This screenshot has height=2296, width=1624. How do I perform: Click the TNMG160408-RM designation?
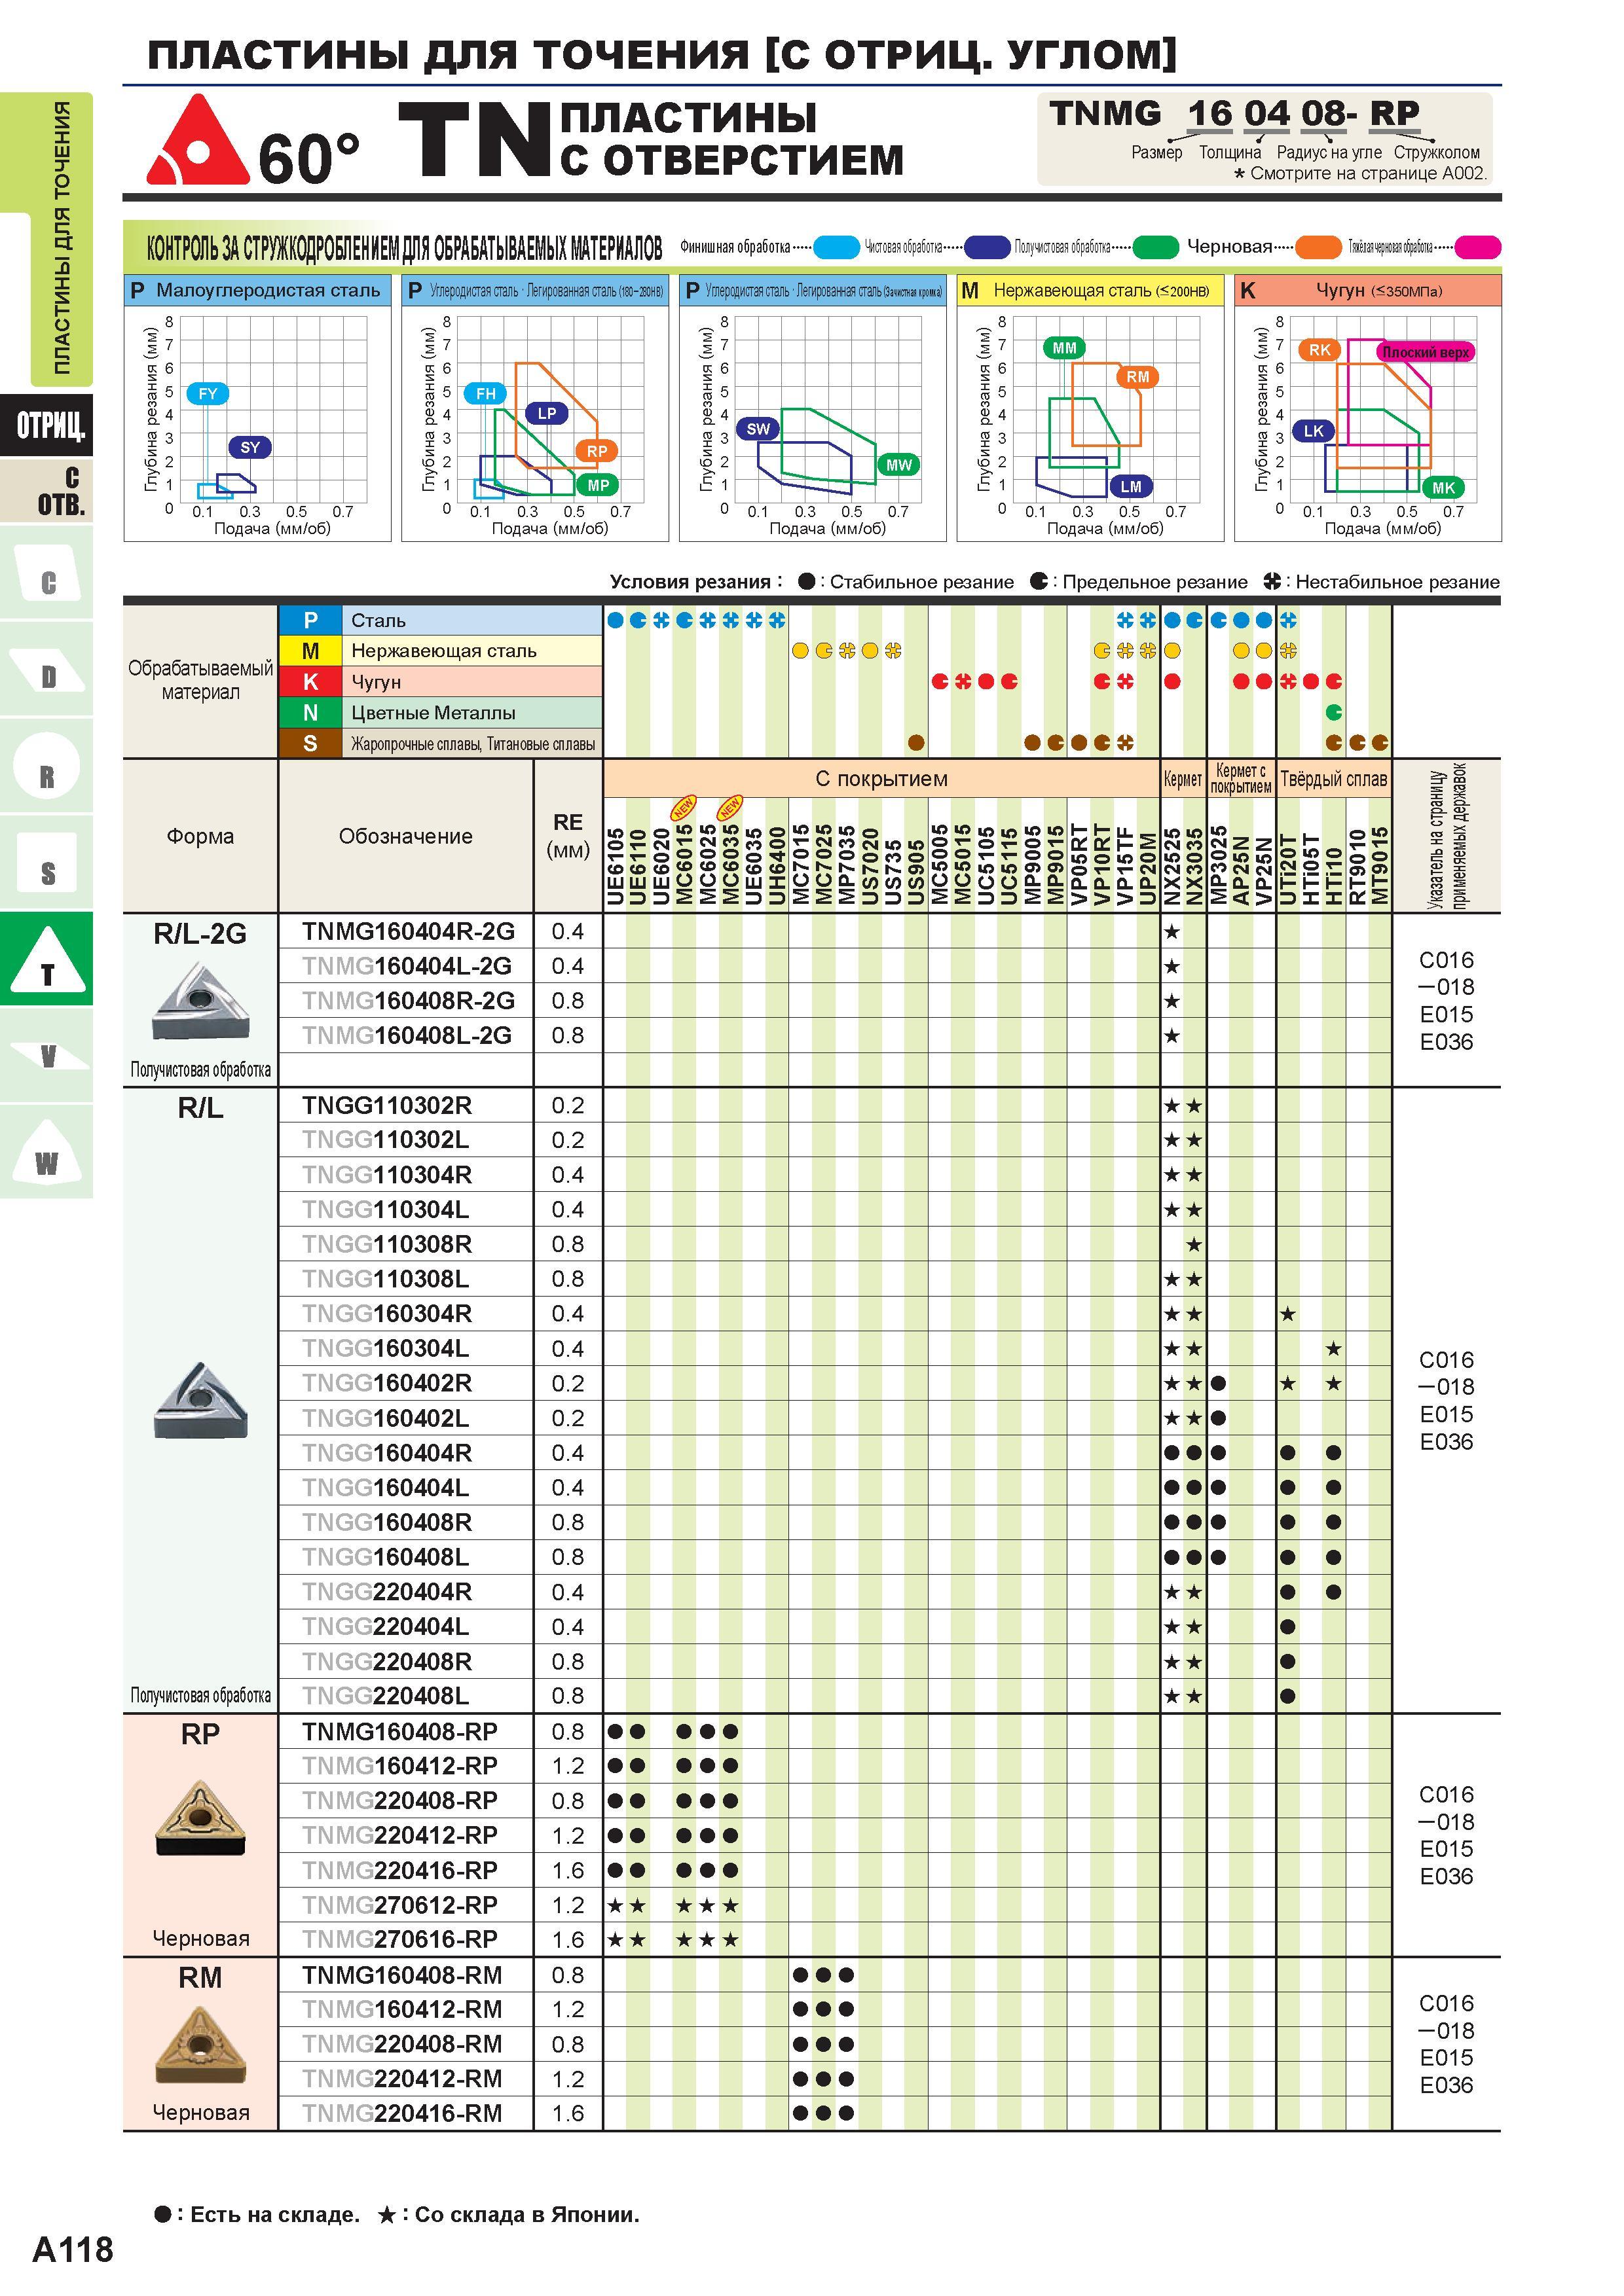point(402,1976)
